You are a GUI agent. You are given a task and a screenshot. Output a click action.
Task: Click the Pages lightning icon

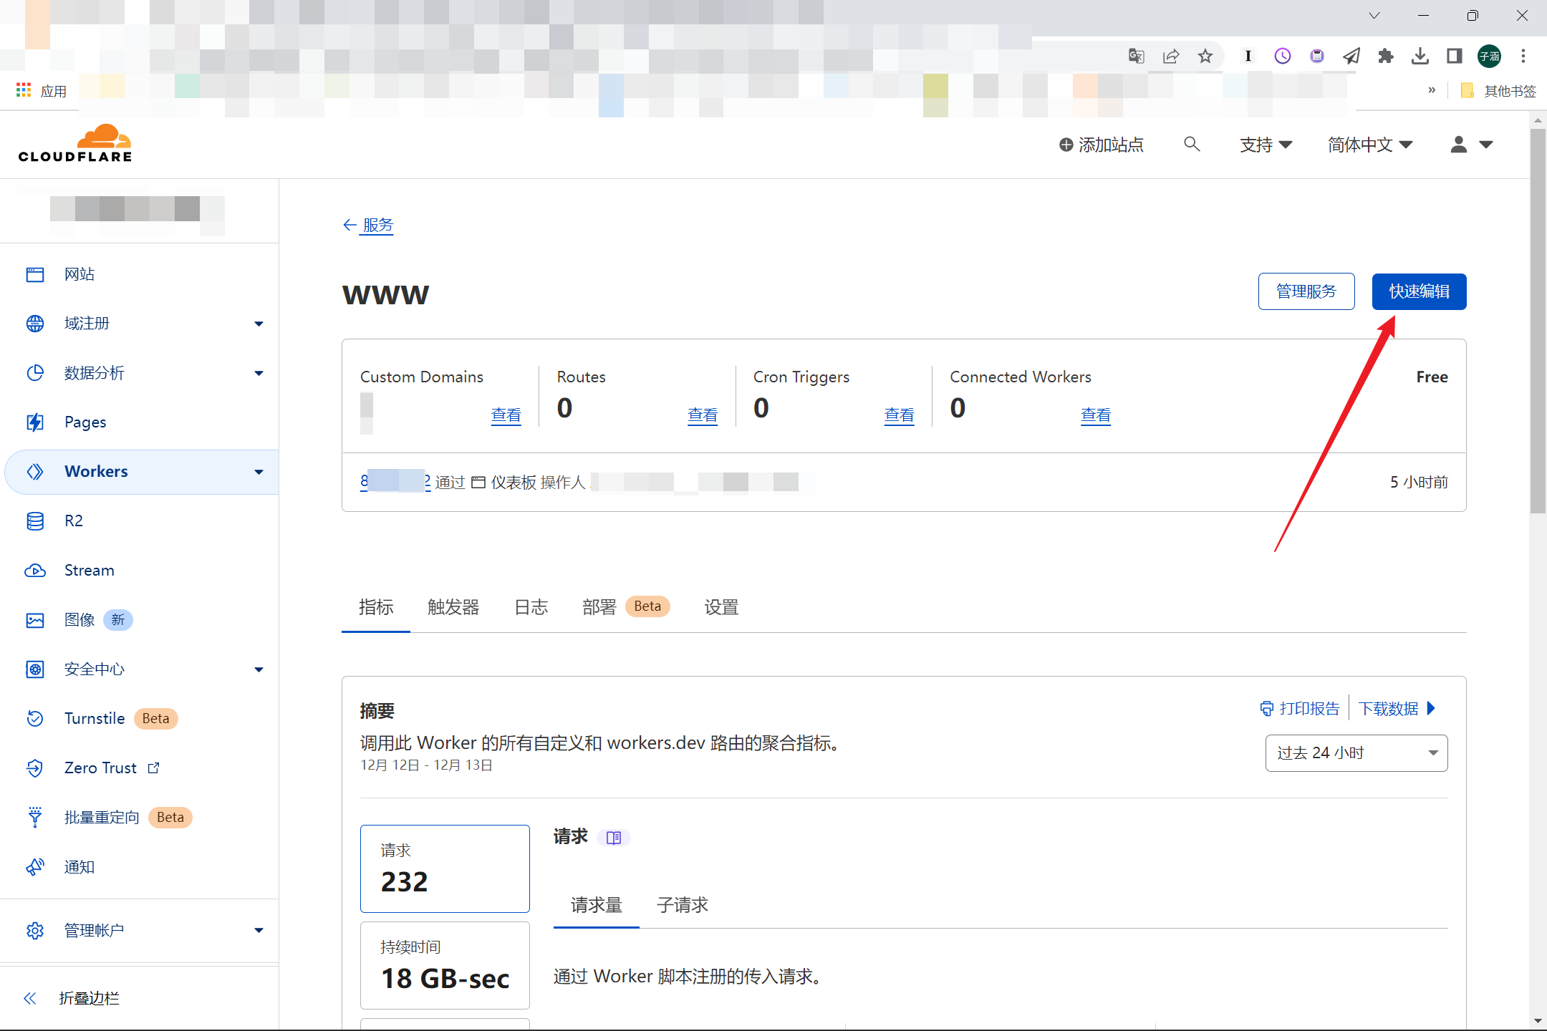(35, 422)
